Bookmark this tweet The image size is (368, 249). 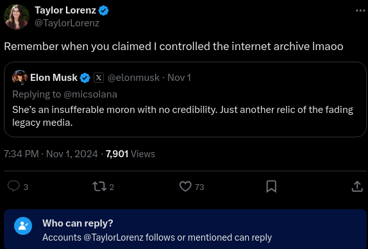click(x=271, y=187)
